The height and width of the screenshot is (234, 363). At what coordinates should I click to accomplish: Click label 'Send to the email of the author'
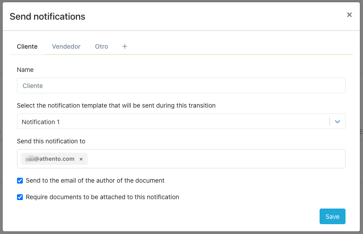coord(95,181)
